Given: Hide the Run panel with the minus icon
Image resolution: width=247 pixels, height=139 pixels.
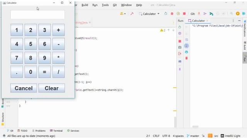Looking at the screenshot, I should point(239,20).
